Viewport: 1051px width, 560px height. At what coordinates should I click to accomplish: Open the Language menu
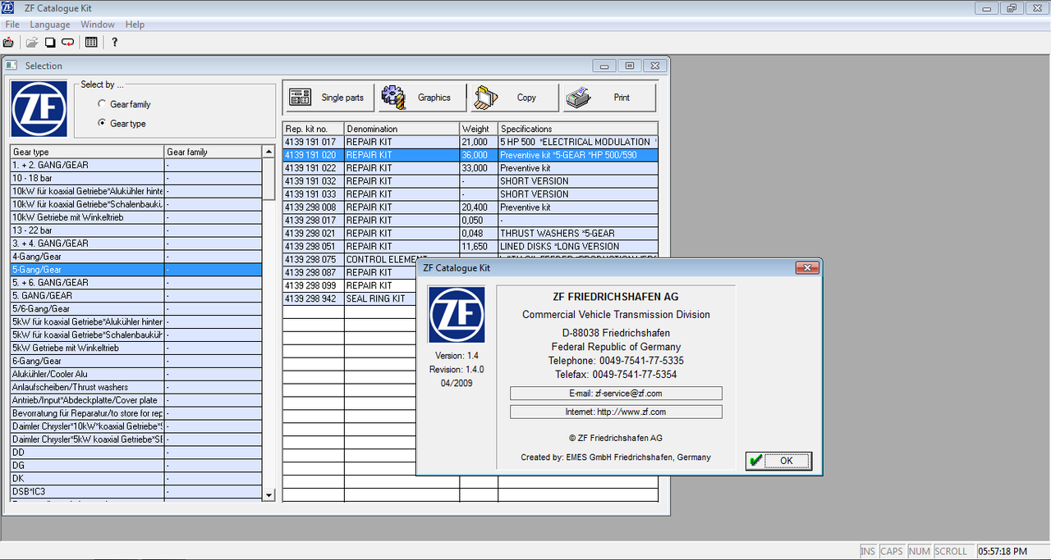(x=50, y=25)
